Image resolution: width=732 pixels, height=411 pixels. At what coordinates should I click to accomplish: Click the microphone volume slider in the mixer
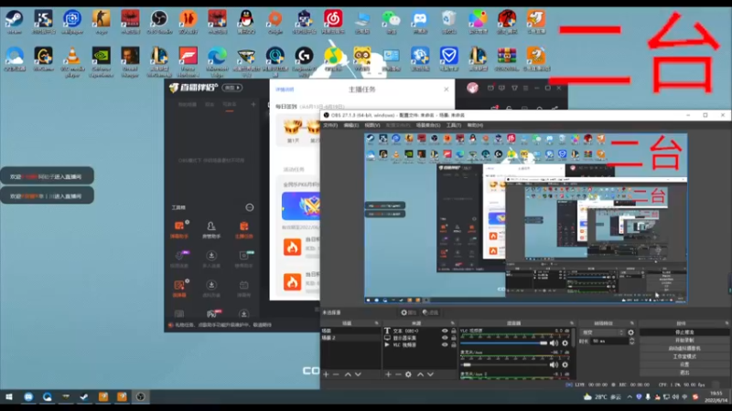pos(504,364)
